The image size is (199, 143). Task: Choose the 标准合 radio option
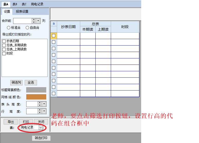8,28
